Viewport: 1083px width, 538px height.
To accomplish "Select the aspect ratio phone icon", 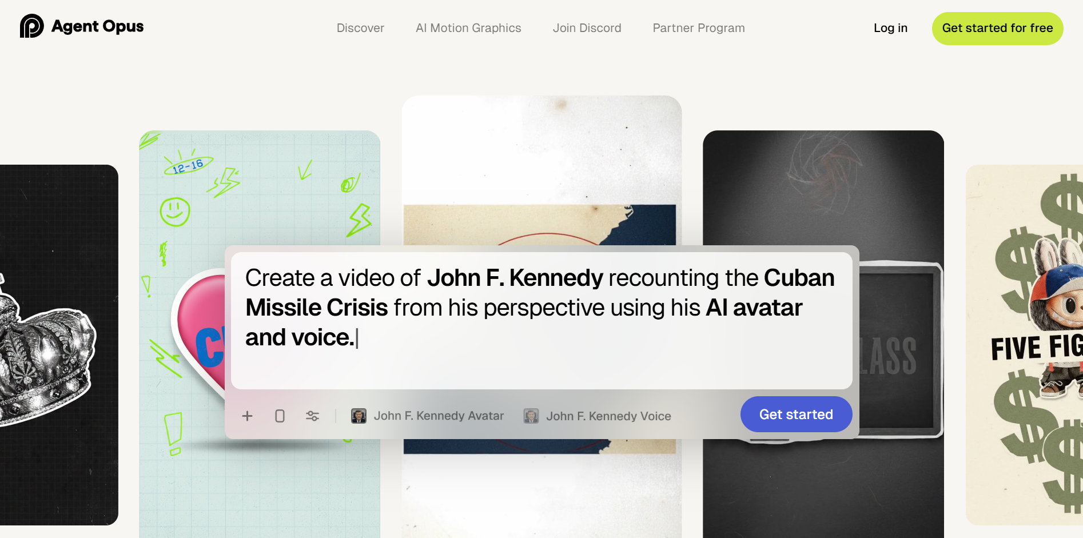I will pos(280,416).
